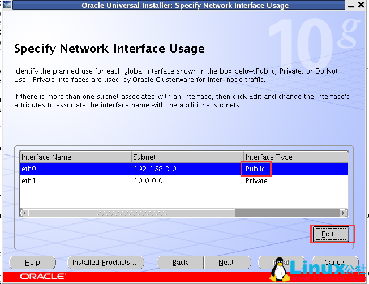Click subnet cell 192.168.3.0
Image resolution: width=369 pixels, height=284 pixels.
(x=187, y=169)
